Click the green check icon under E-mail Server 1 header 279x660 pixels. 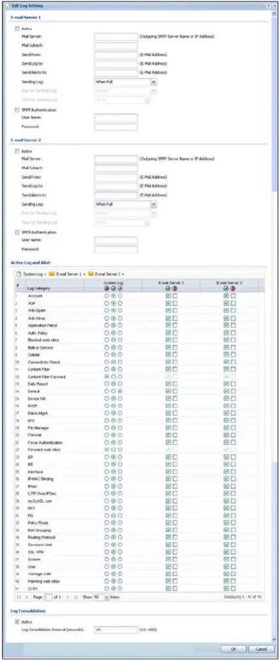(169, 289)
